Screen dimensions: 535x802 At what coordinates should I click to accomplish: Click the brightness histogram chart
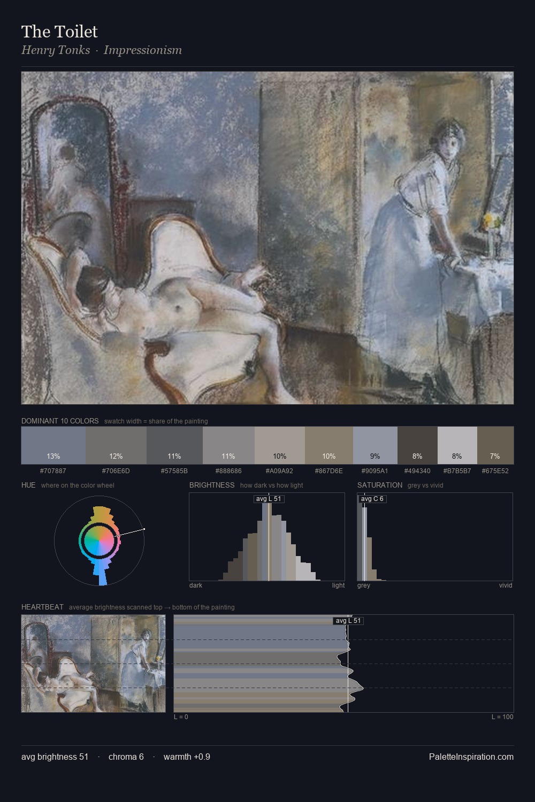tap(267, 537)
